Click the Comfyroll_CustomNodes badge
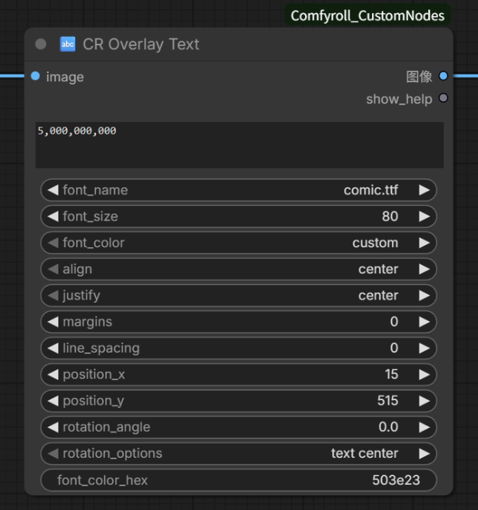 [367, 15]
